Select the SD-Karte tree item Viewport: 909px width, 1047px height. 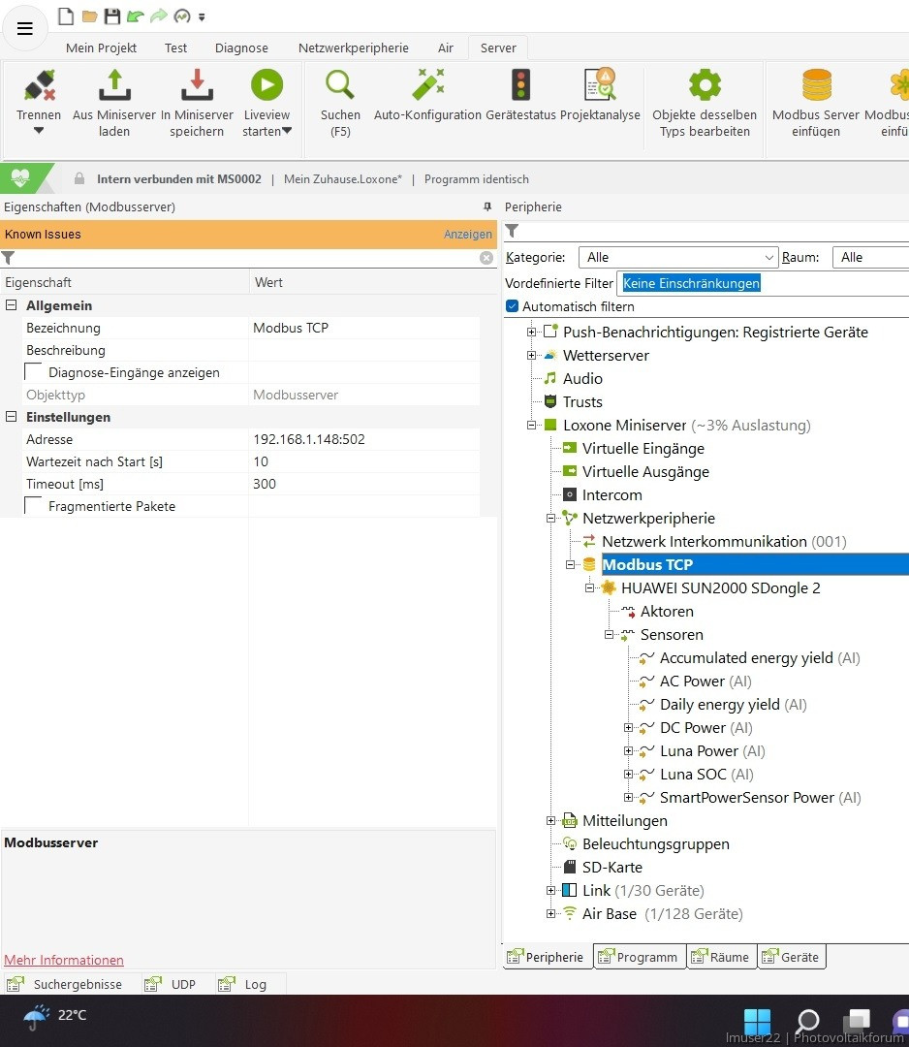point(612,868)
